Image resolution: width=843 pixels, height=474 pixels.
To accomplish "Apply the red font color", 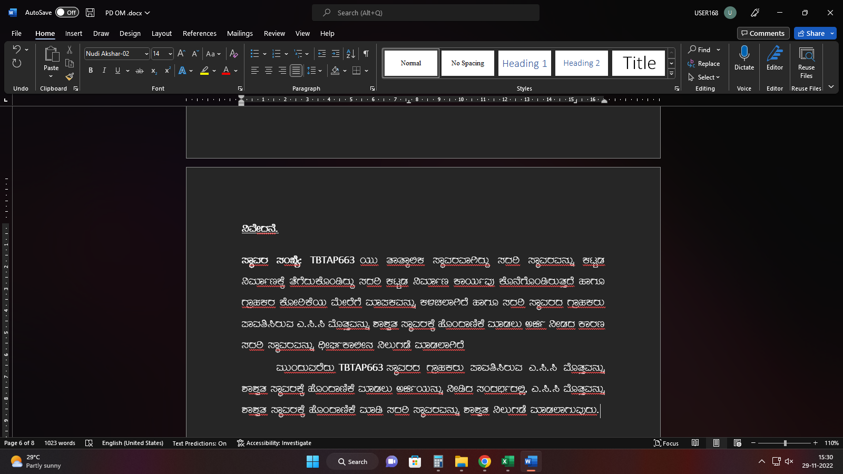I will [226, 71].
